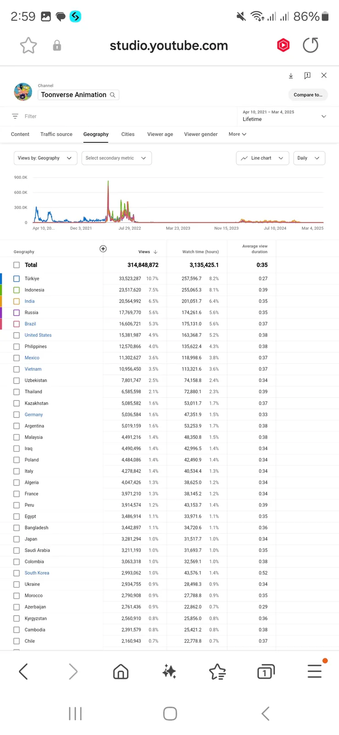This screenshot has height=735, width=339.
Task: Check the Uzbekistan checkbox
Action: 17,380
